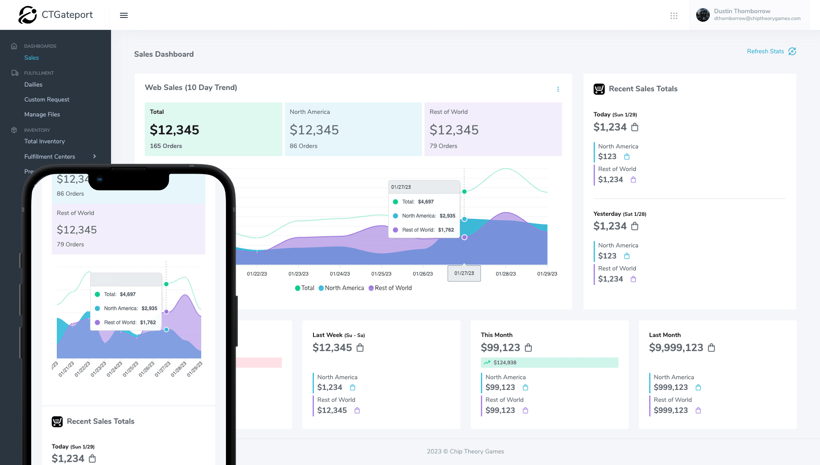
Task: Click the Inventory box icon in sidebar
Action: pos(14,130)
